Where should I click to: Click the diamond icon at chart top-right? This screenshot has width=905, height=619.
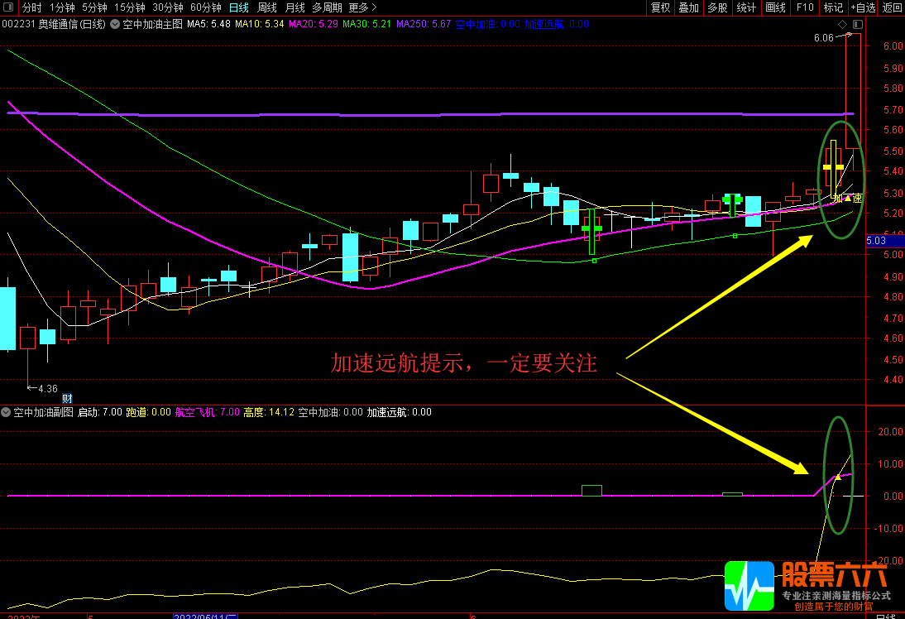point(843,25)
